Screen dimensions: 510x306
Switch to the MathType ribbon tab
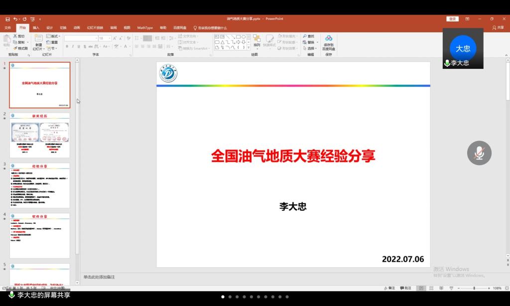coord(145,28)
